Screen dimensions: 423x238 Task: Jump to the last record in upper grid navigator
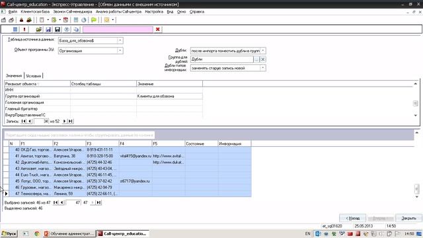coord(71,122)
